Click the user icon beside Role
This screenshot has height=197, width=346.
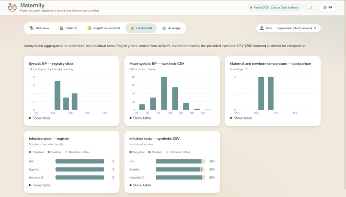262,28
